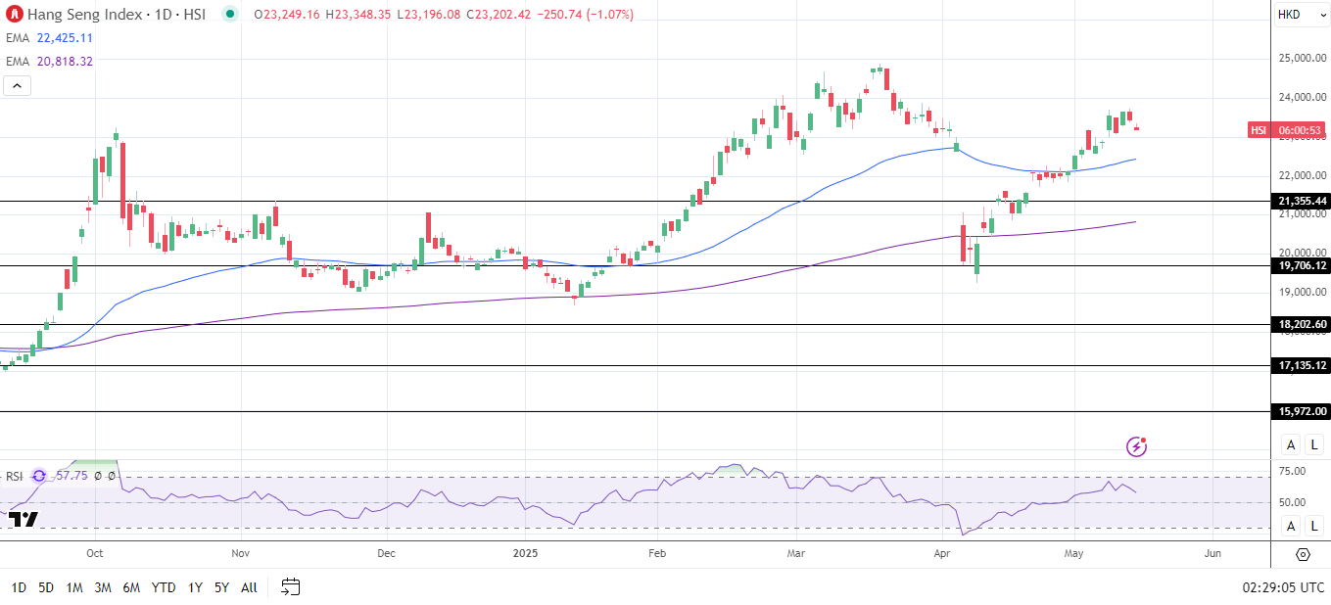Select the YTD time range
Viewport: 1331px width, 605px height.
tap(164, 587)
